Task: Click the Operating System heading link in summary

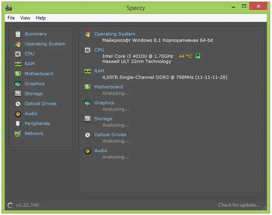Action: click(115, 34)
